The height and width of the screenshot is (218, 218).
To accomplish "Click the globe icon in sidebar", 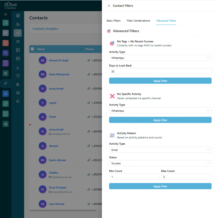I will pyautogui.click(x=5, y=73).
